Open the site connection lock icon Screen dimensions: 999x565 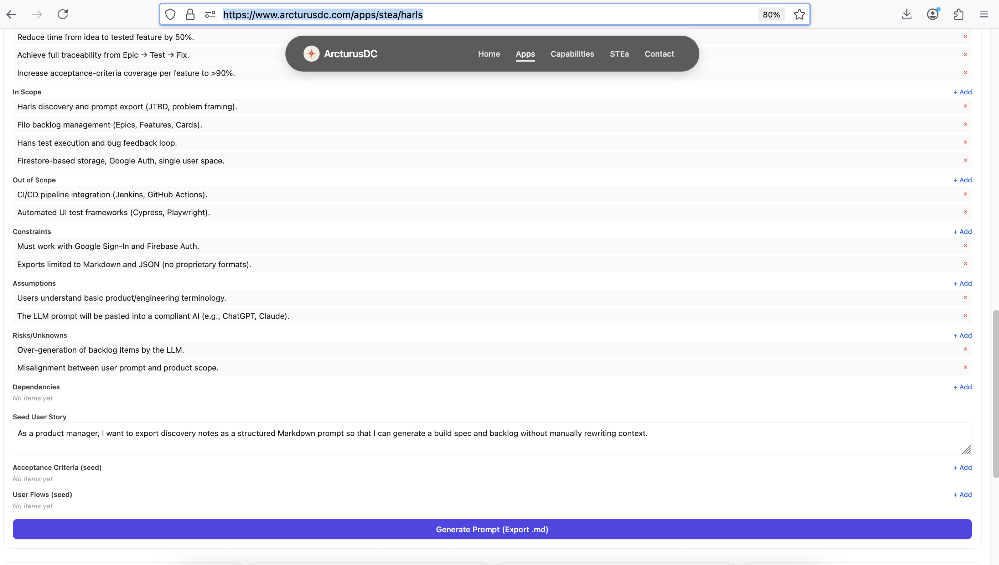pyautogui.click(x=190, y=14)
